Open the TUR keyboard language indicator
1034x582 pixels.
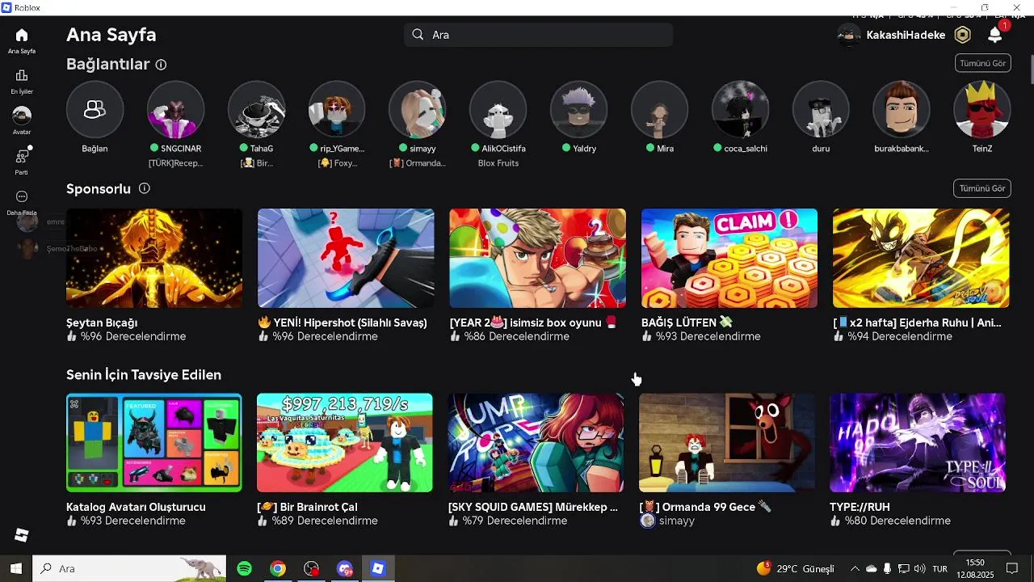coord(939,569)
